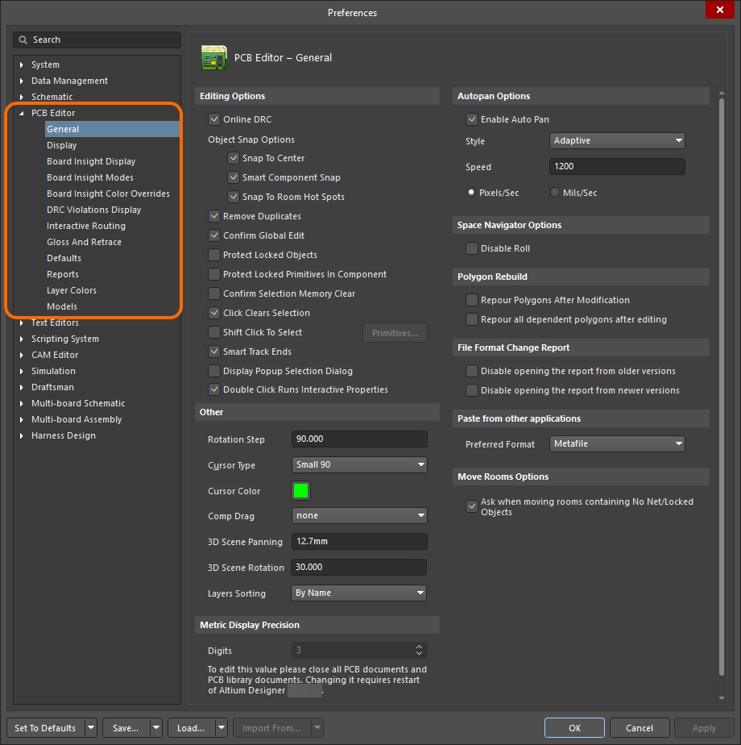This screenshot has height=745, width=741.
Task: Click inside the Rotation Step field
Action: pyautogui.click(x=359, y=439)
